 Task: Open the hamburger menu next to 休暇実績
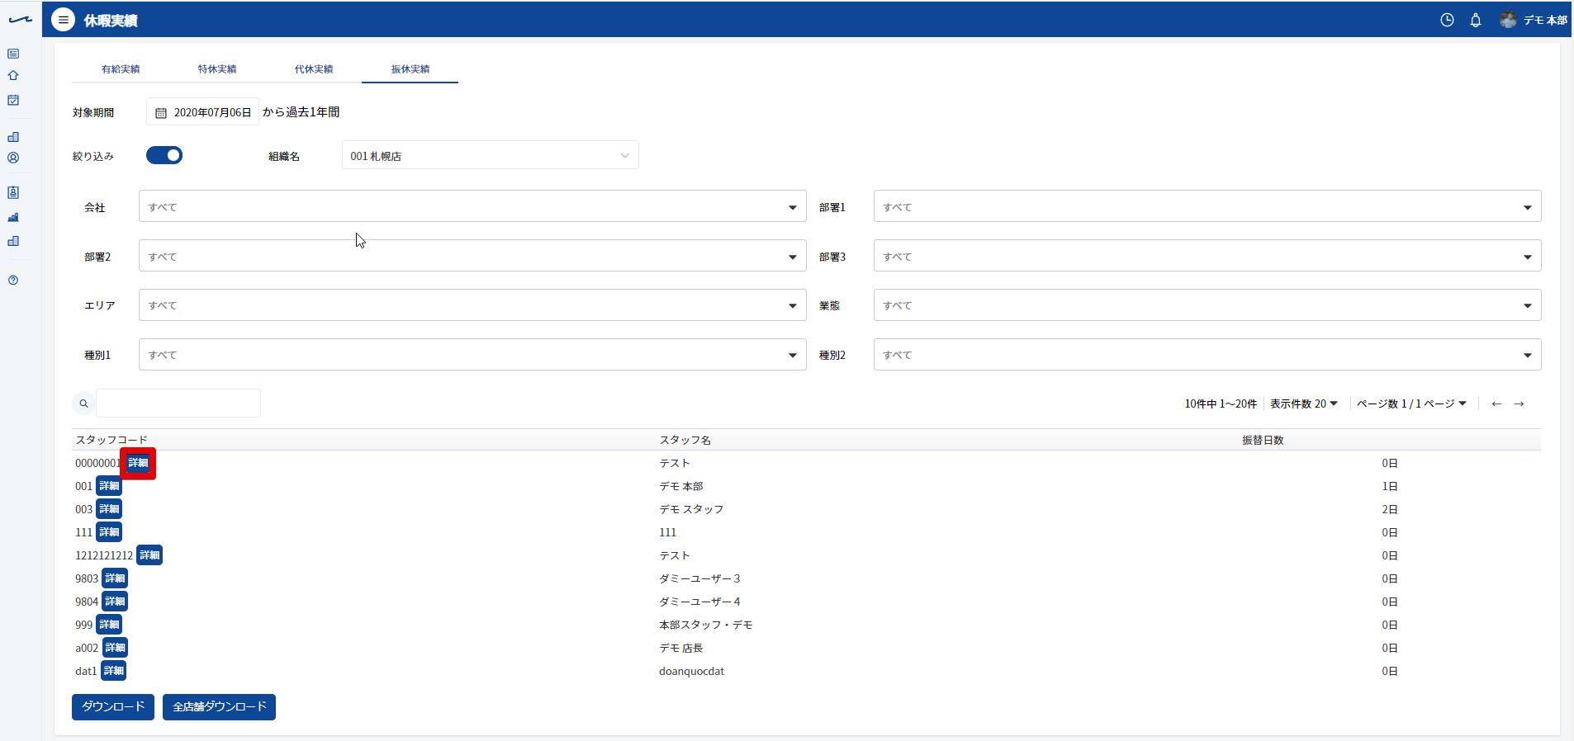[63, 20]
